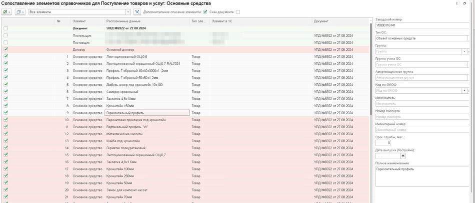This screenshot has height=203, width=475.
Task: Uncheck checkbox for row 12 Металлические кассеты
Action: coord(6,134)
